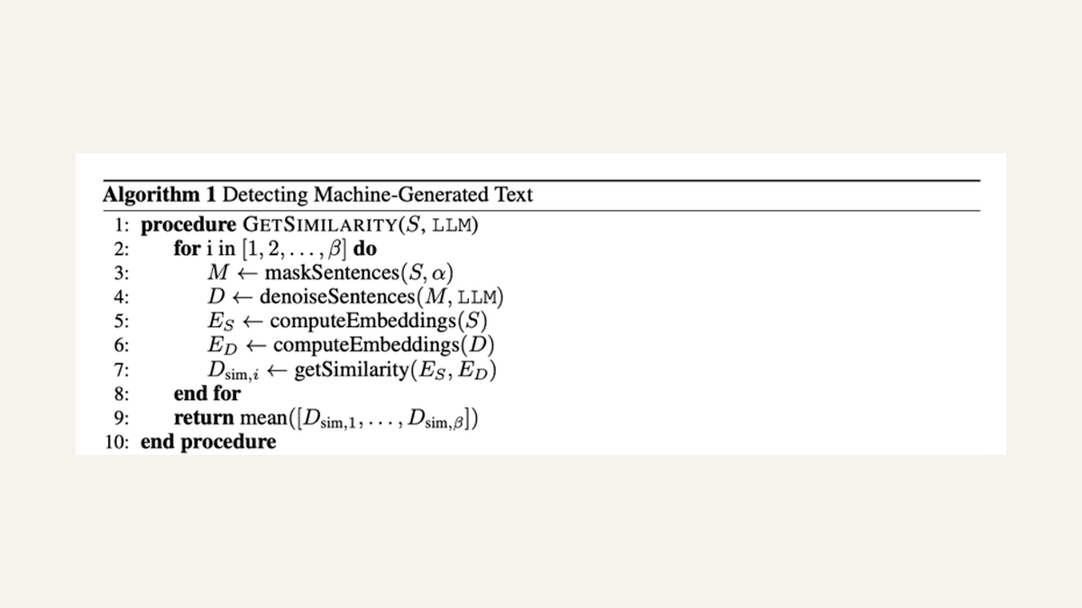Click the return mean expression
Screen dimensions: 1082x608
[326, 419]
